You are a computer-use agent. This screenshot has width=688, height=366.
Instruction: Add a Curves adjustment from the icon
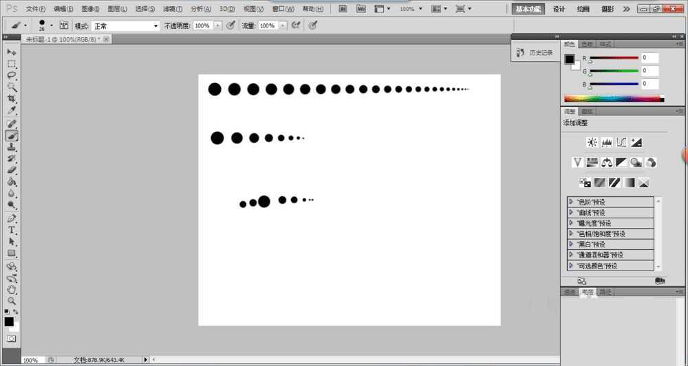[x=622, y=142]
